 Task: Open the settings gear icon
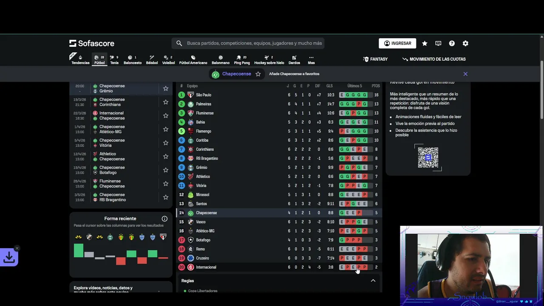click(x=465, y=43)
